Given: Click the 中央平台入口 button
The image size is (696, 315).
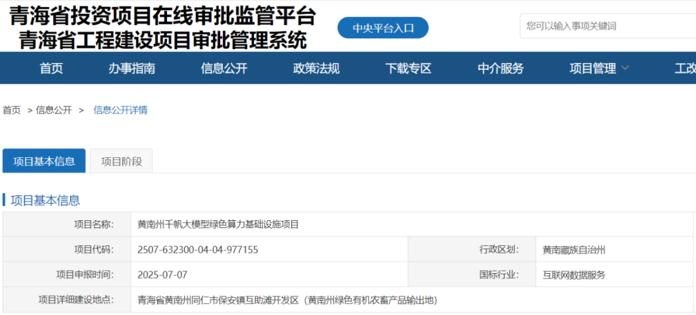Looking at the screenshot, I should (x=383, y=28).
